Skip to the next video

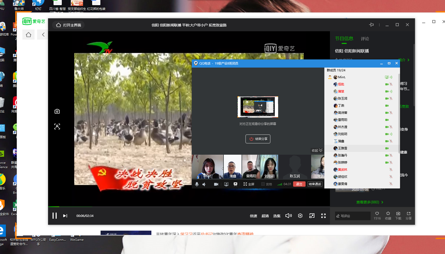pyautogui.click(x=65, y=216)
